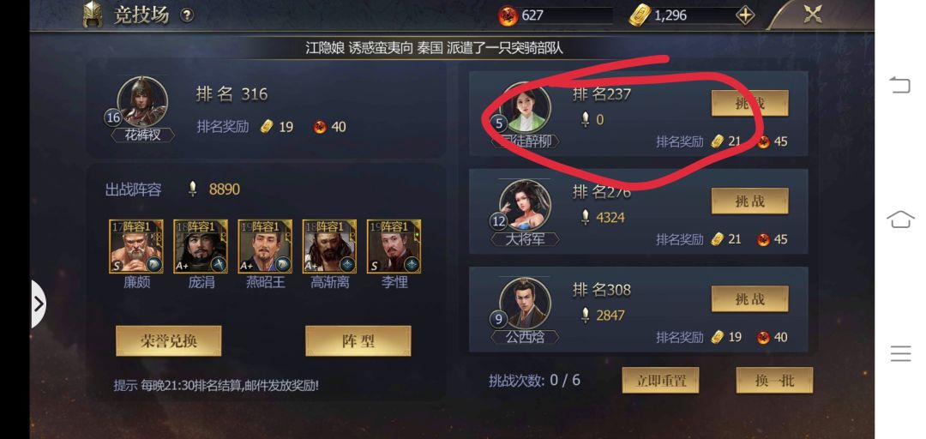
Task: Challenge the rank 237 opponent
Action: 749,104
